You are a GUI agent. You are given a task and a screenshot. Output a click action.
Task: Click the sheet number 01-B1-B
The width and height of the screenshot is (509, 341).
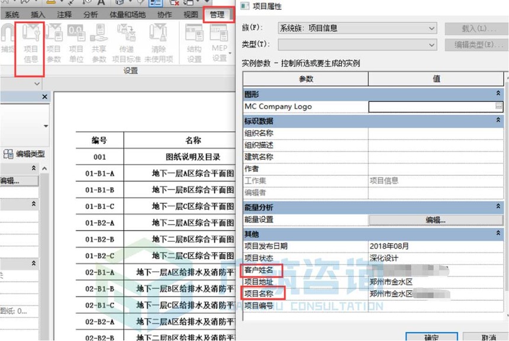point(99,190)
